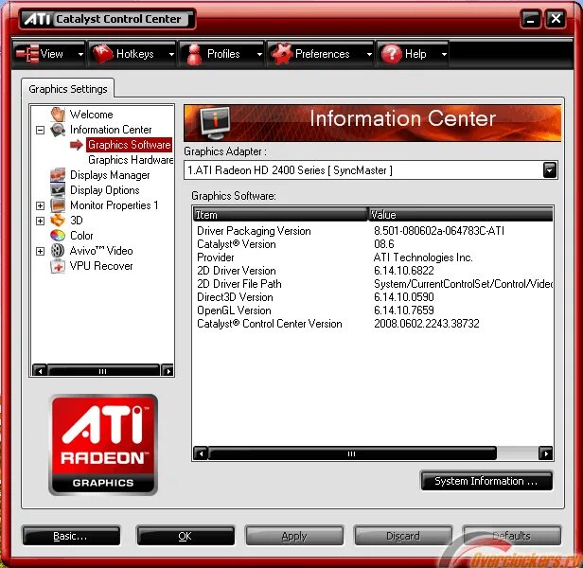Viewport: 583px width, 568px height.
Task: Click the ATI Radeon Graphics logo
Action: 103,445
